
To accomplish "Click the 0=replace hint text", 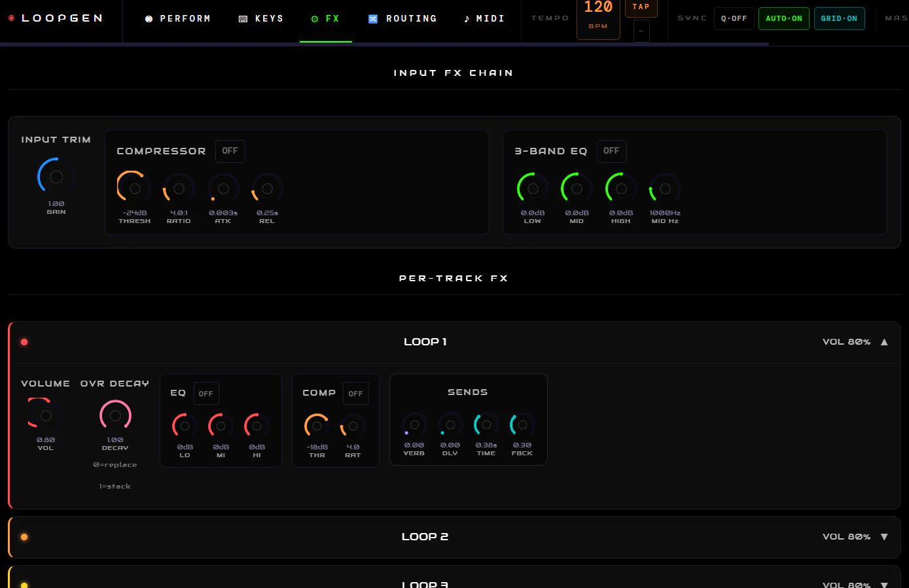I will 115,465.
